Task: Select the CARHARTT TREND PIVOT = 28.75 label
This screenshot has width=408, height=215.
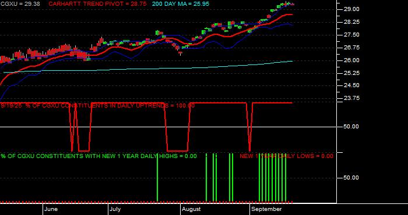Action: click(x=97, y=4)
